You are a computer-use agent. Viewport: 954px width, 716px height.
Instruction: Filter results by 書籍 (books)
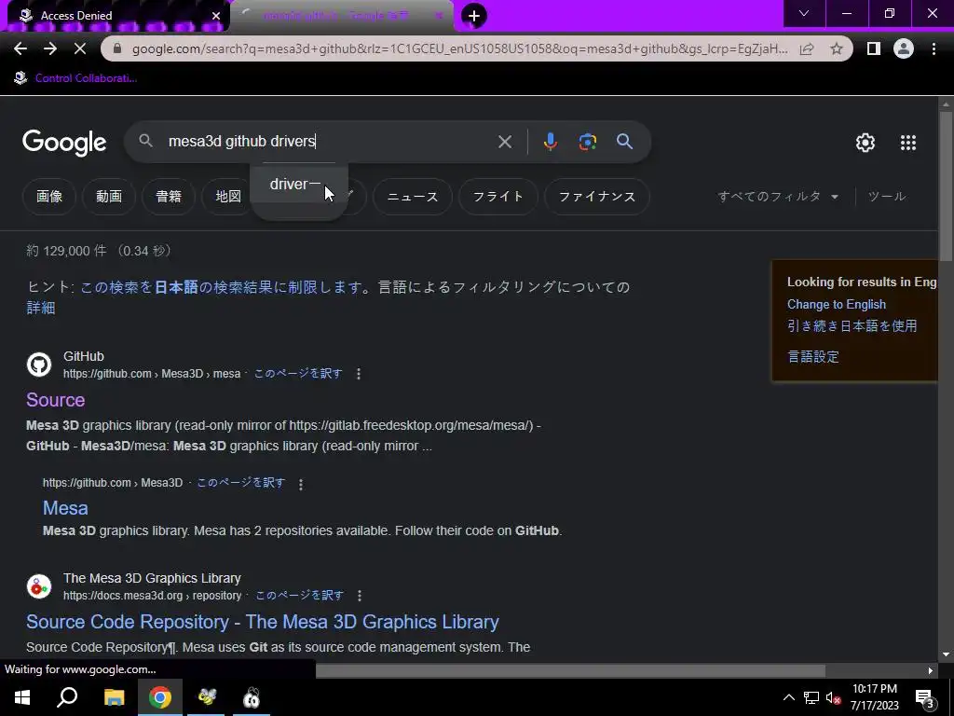click(x=169, y=197)
